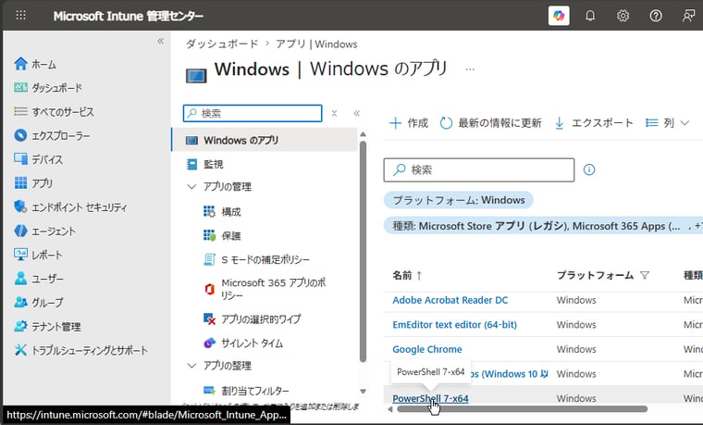703x425 pixels.
Task: Open Google Chrome app
Action: point(427,349)
